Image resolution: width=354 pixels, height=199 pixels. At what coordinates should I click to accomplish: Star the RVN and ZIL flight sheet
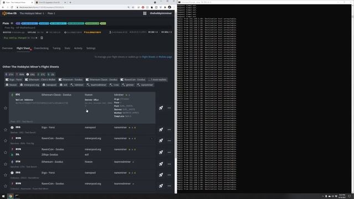pos(6,153)
